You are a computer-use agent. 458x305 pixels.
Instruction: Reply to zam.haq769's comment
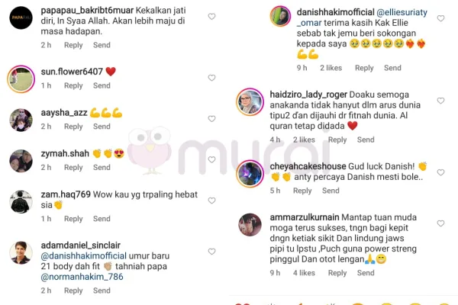click(x=73, y=219)
